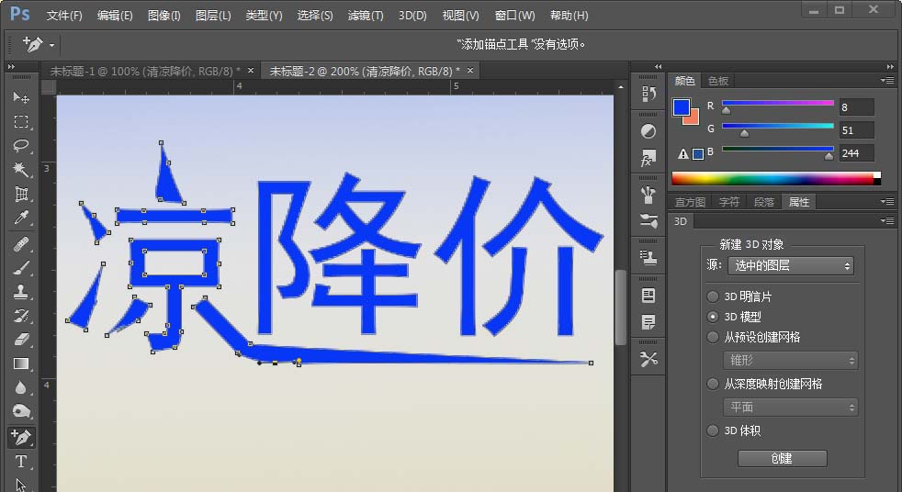
Task: Pick the Crop tool
Action: pos(20,195)
